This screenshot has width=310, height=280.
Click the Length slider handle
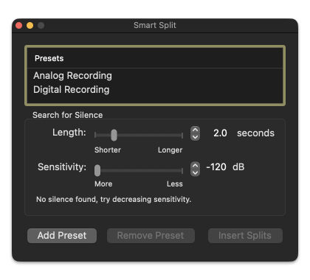point(114,135)
